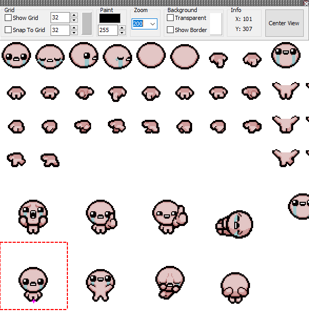Increase the Paint alpha value with up arrow
This screenshot has width=309, height=319.
[x=122, y=28]
